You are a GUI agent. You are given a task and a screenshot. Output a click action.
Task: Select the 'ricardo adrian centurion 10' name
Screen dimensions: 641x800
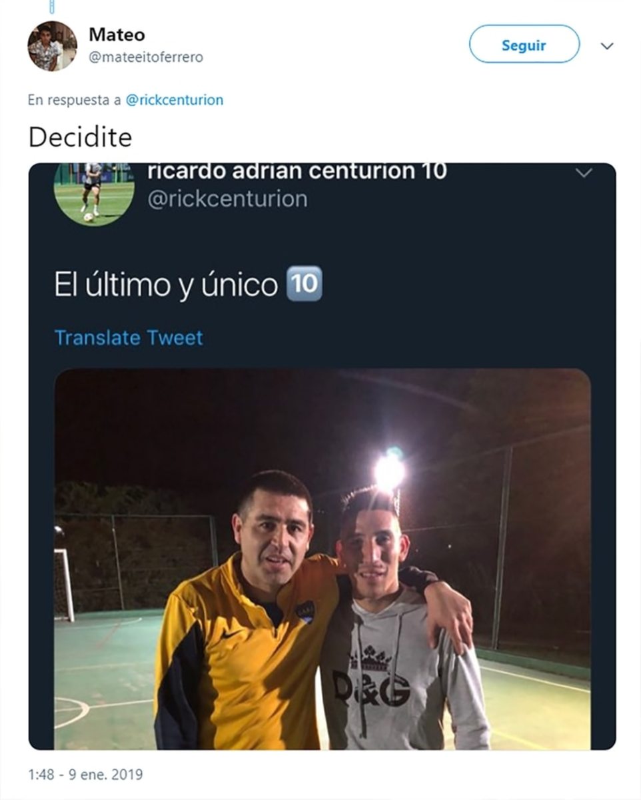point(297,172)
